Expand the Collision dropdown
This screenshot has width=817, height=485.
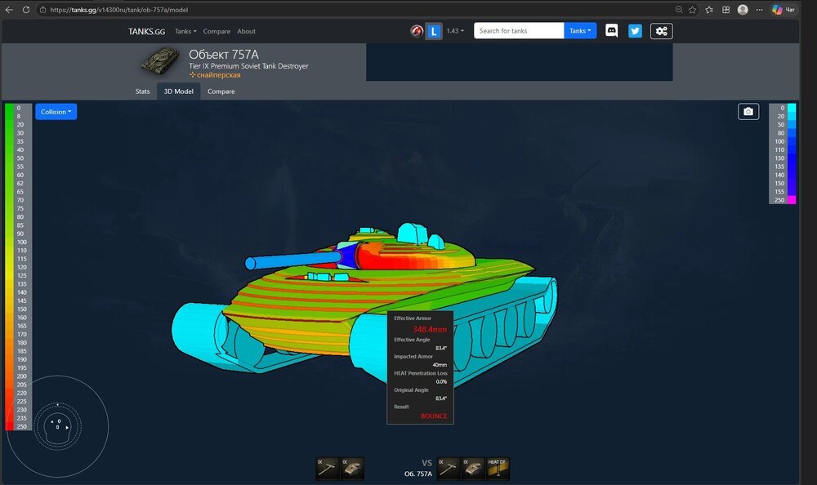pos(56,112)
